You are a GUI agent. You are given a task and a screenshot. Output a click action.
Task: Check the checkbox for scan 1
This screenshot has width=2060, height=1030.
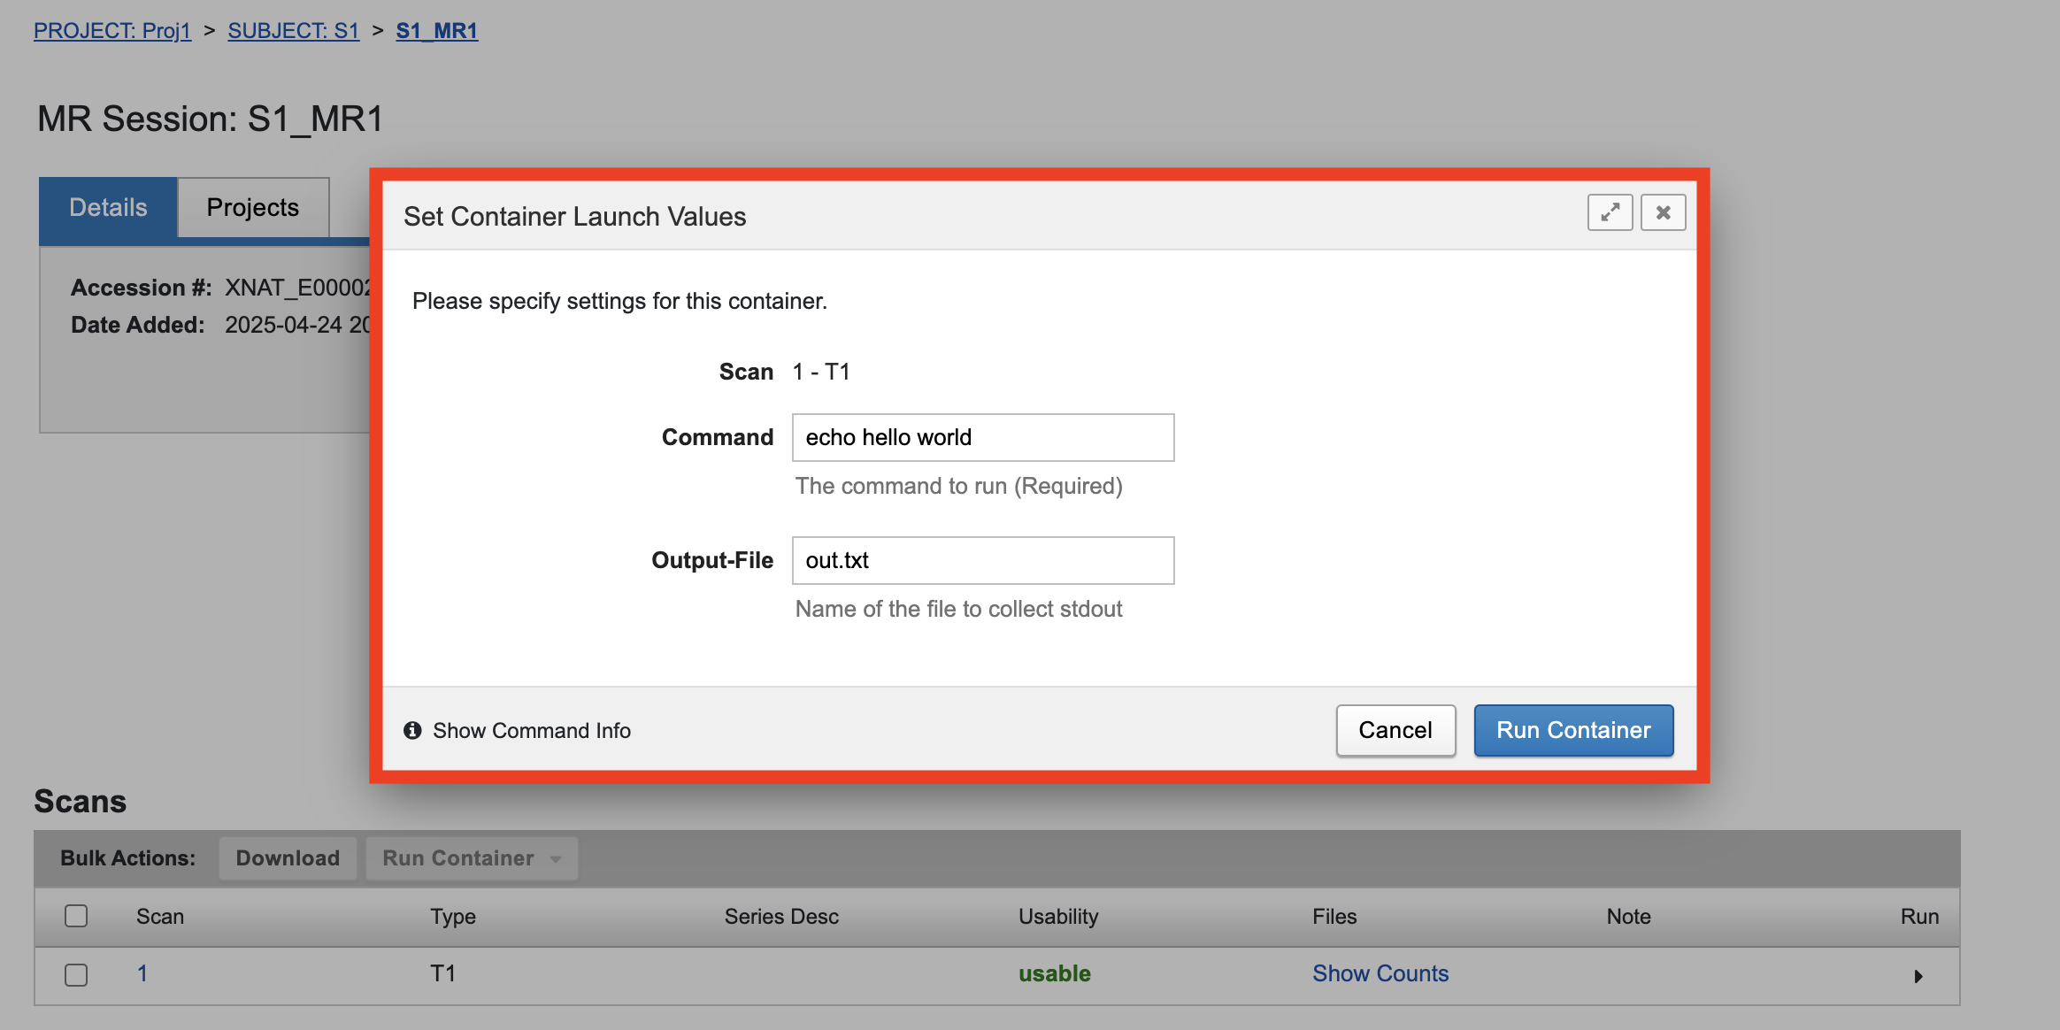tap(76, 974)
